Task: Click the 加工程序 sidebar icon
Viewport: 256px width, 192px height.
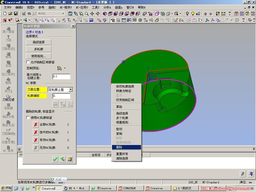Action: tap(8, 72)
